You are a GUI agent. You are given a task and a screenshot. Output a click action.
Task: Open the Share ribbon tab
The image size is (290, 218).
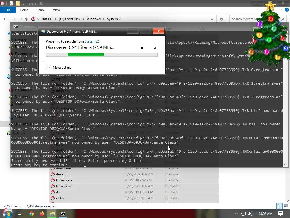[x=40, y=10]
